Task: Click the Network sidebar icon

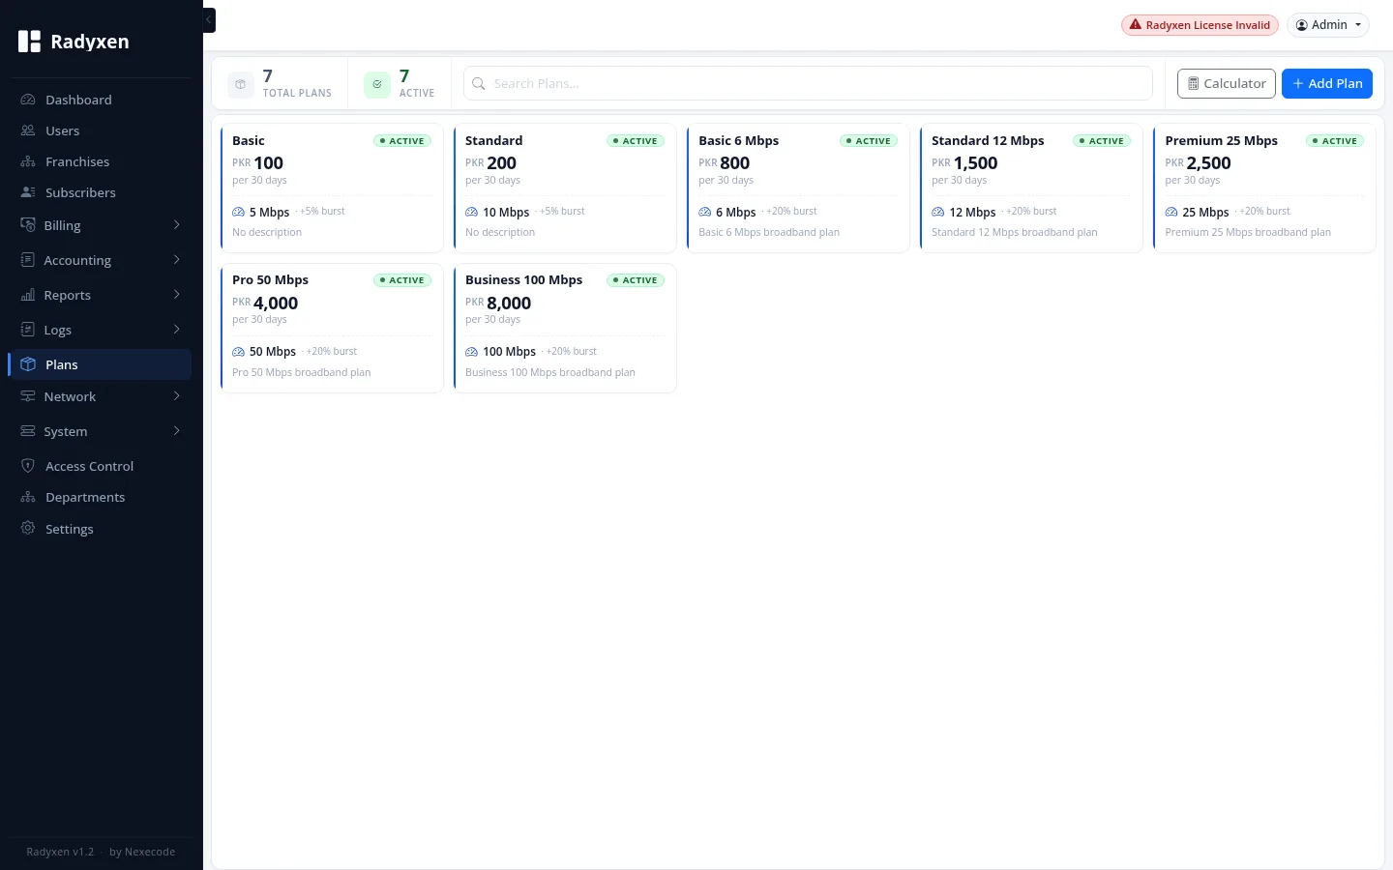Action: pyautogui.click(x=28, y=396)
